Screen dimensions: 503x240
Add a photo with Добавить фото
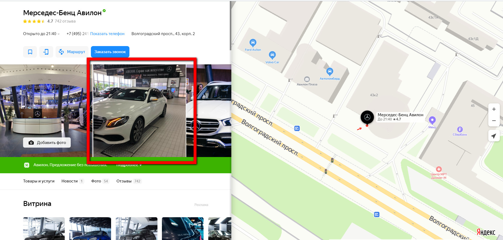[47, 143]
